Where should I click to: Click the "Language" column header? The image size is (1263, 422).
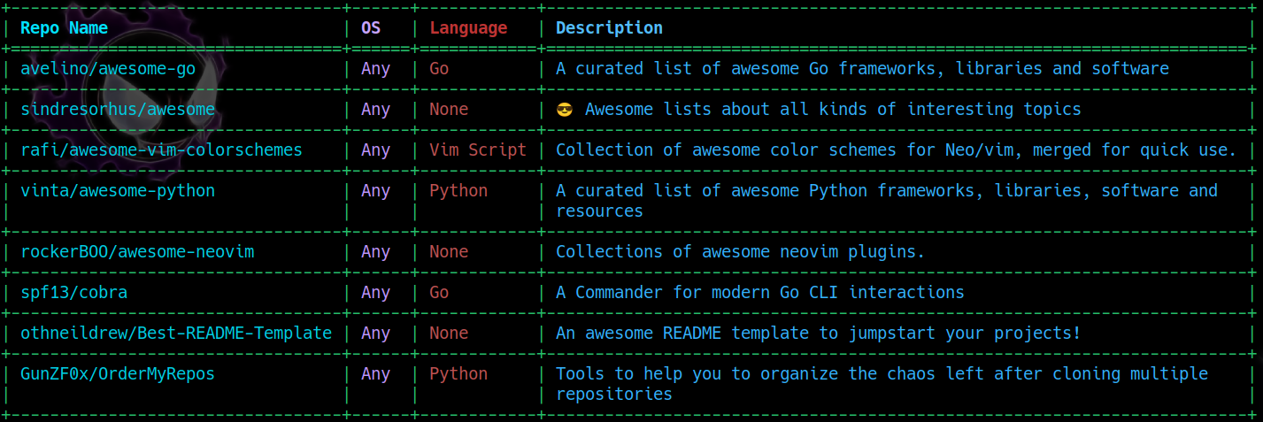click(x=468, y=27)
